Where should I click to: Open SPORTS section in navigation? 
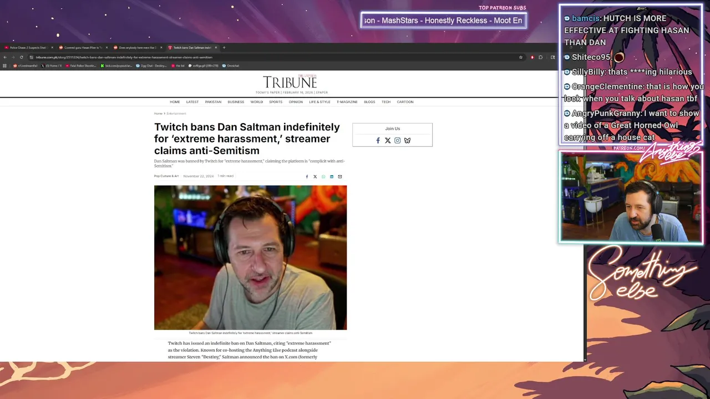(276, 102)
